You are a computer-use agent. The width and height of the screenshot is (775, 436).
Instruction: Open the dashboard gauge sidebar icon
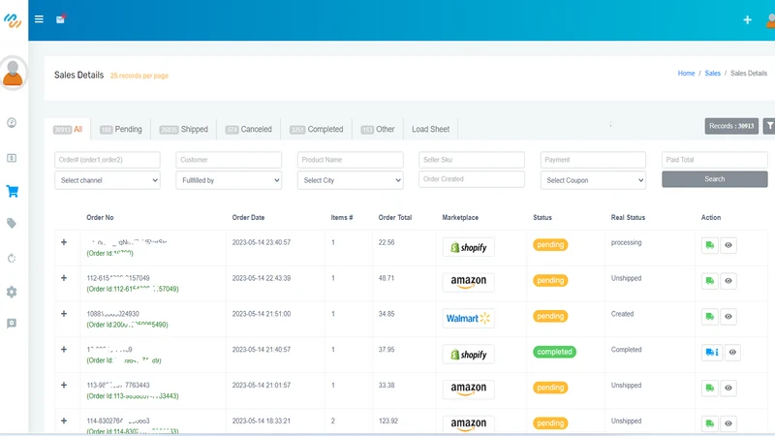click(x=12, y=123)
